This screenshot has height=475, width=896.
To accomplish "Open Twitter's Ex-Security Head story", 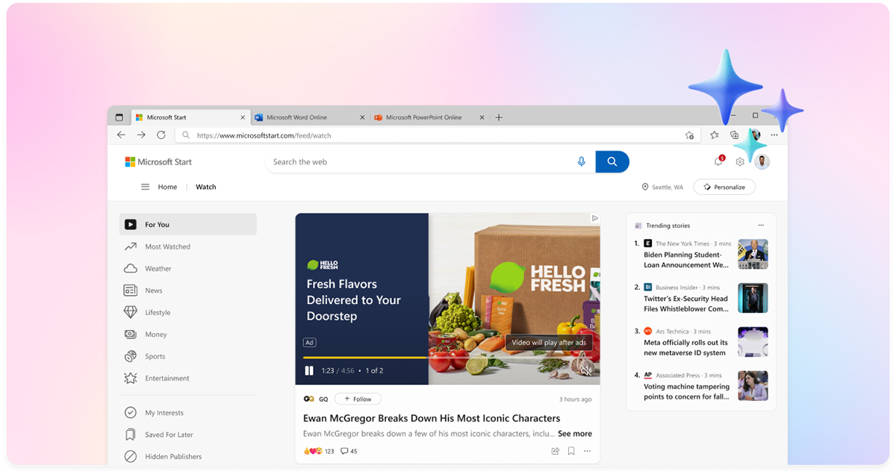I will [x=686, y=303].
